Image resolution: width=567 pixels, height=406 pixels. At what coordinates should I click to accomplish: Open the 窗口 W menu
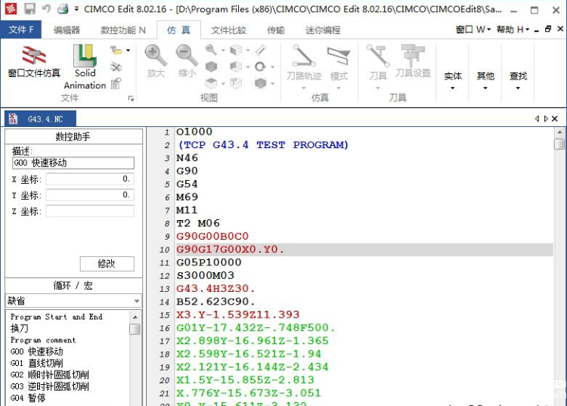(x=473, y=29)
